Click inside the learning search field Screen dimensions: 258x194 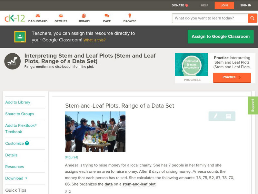point(210,18)
